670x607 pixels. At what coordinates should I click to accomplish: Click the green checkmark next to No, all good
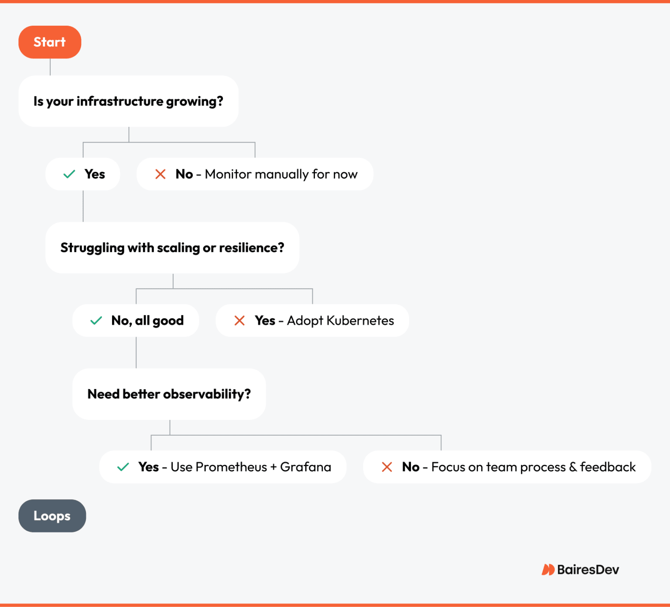(x=96, y=321)
